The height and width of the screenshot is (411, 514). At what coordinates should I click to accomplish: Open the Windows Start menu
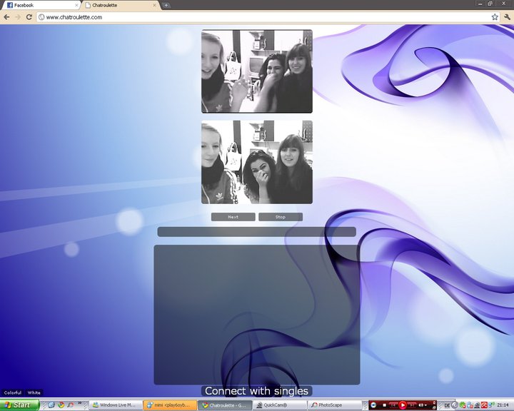pos(19,405)
